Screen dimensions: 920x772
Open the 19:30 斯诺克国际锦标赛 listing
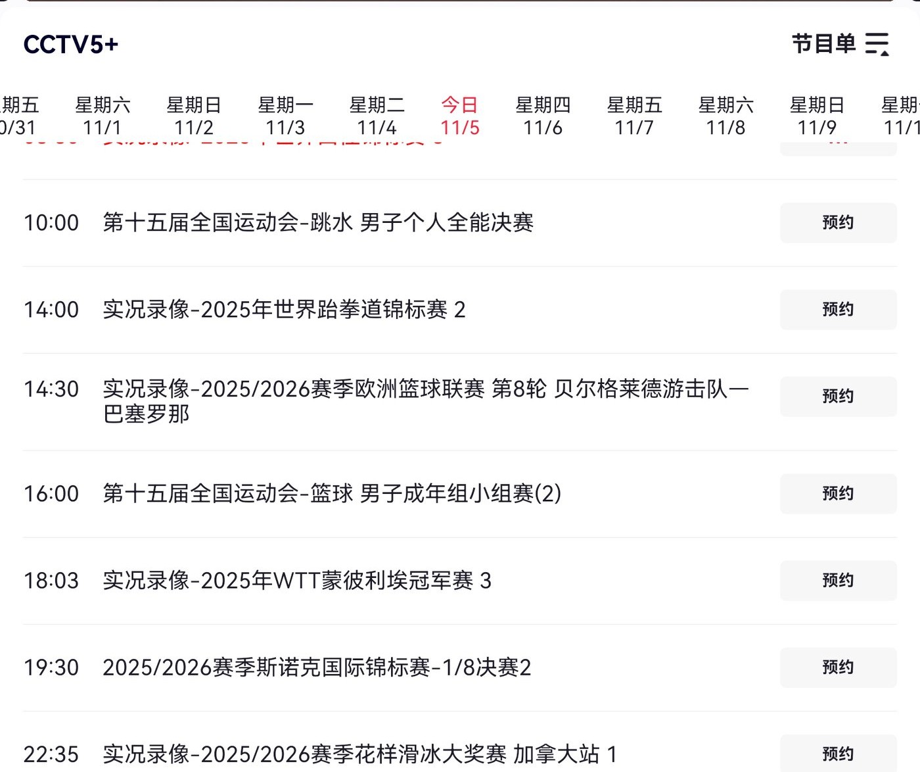(x=317, y=667)
